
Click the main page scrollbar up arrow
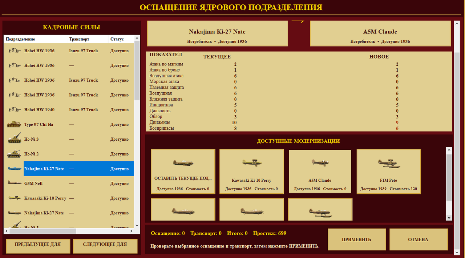pos(457,24)
